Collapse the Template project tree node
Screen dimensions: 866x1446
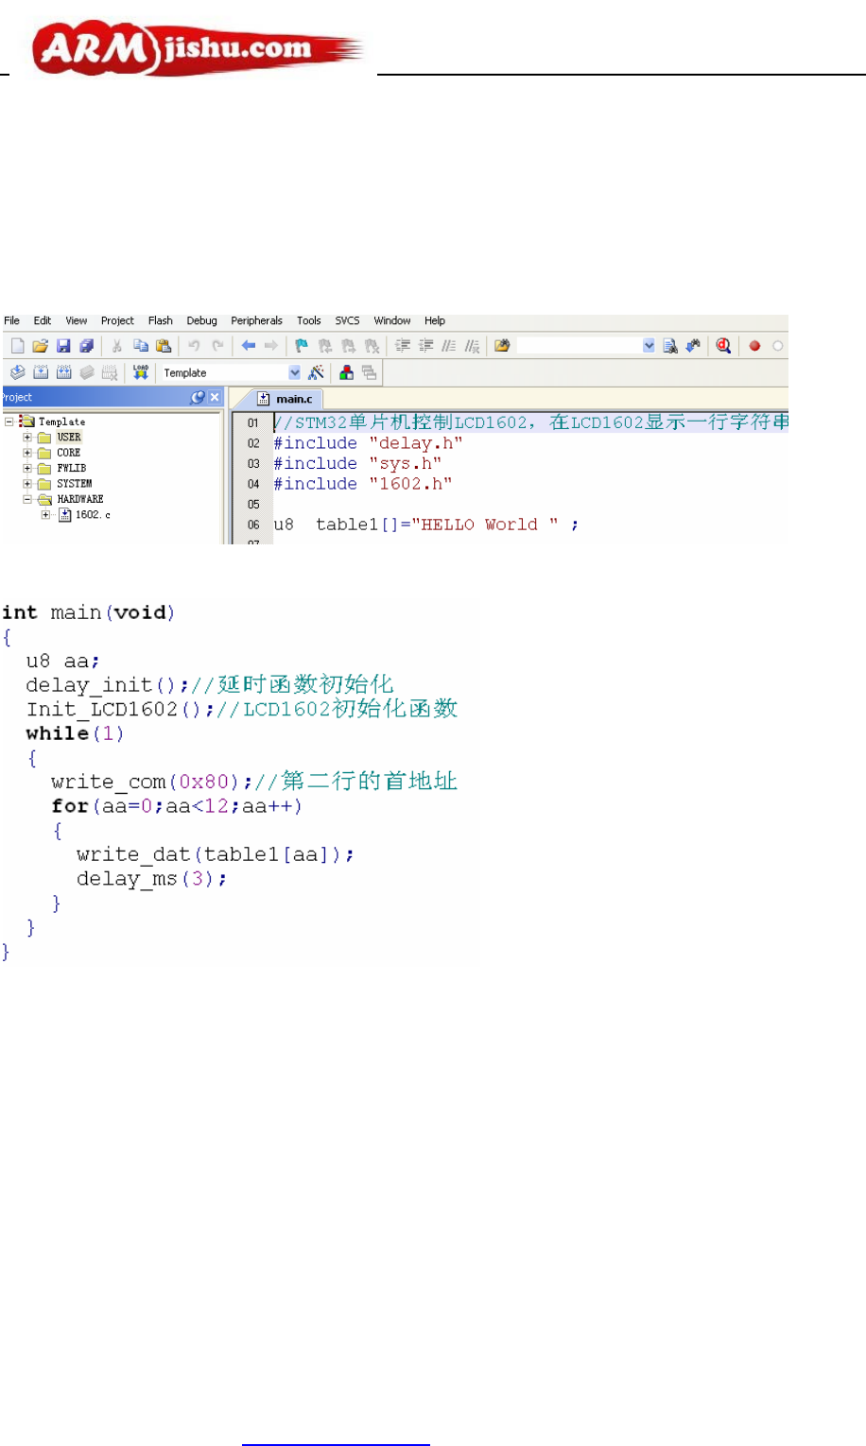9,422
